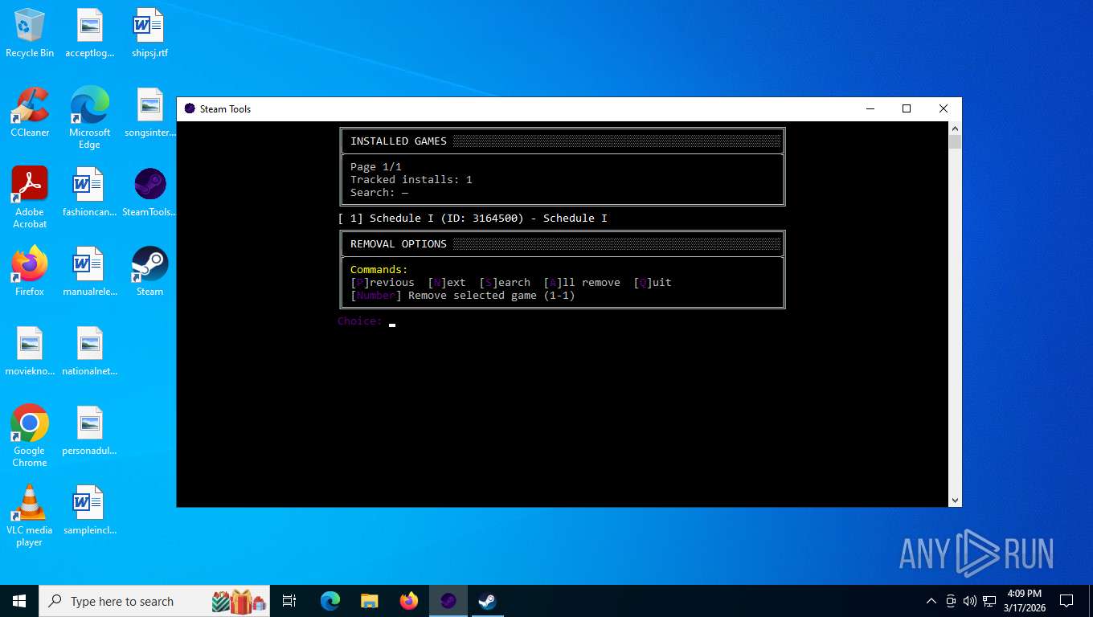Viewport: 1093px width, 617px height.
Task: Click the [Q]uit command text
Action: pyautogui.click(x=653, y=282)
